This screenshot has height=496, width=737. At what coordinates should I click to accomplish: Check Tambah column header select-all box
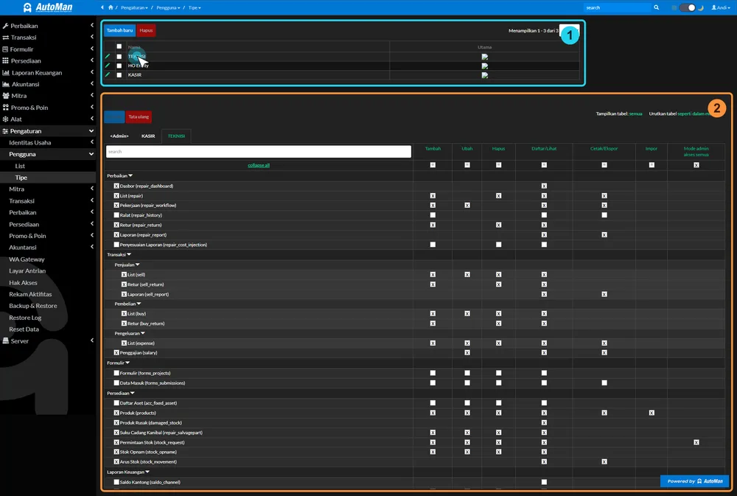(x=433, y=165)
